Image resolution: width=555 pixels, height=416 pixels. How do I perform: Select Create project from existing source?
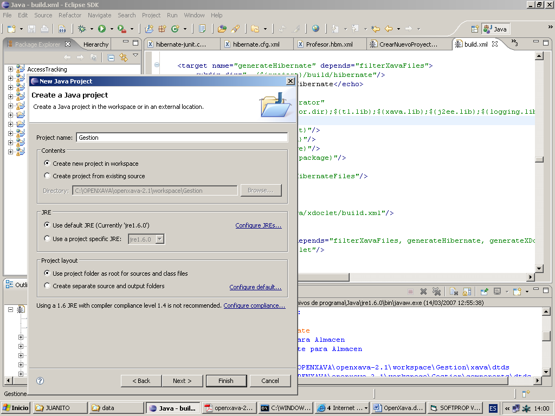point(47,176)
